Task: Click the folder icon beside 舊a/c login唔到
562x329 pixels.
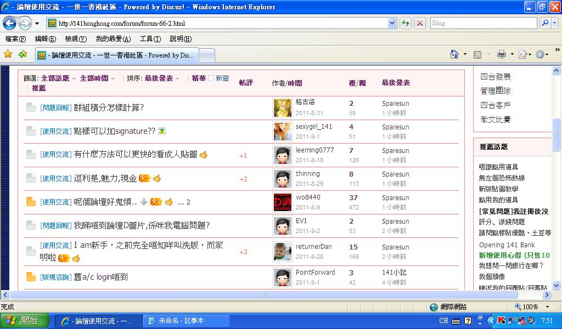Action: click(x=31, y=277)
